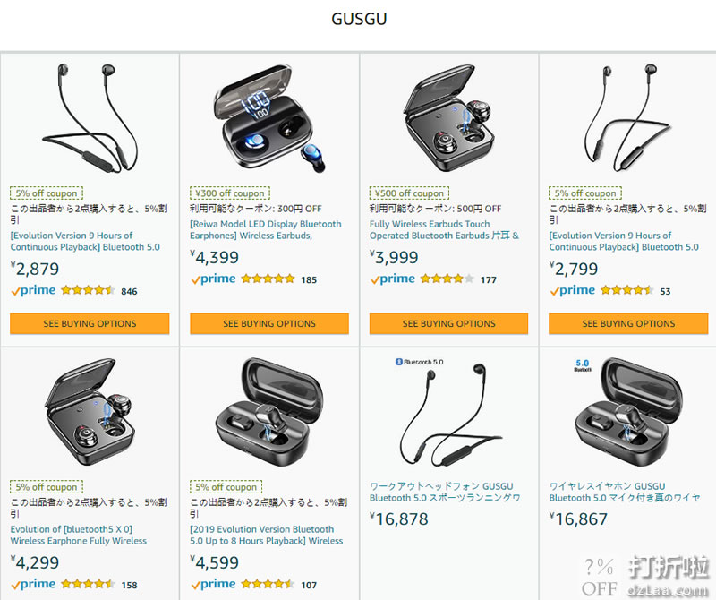Open the star rating with 177 reviews
This screenshot has width=716, height=600.
[447, 279]
